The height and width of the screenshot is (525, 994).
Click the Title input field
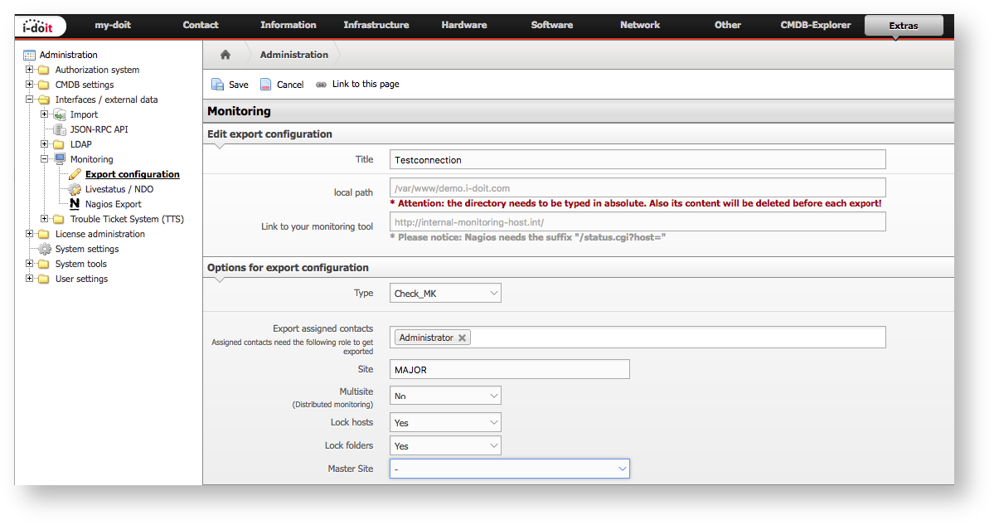click(x=638, y=160)
